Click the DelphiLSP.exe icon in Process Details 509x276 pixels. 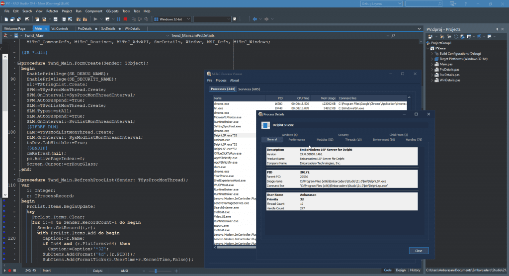[x=265, y=125]
